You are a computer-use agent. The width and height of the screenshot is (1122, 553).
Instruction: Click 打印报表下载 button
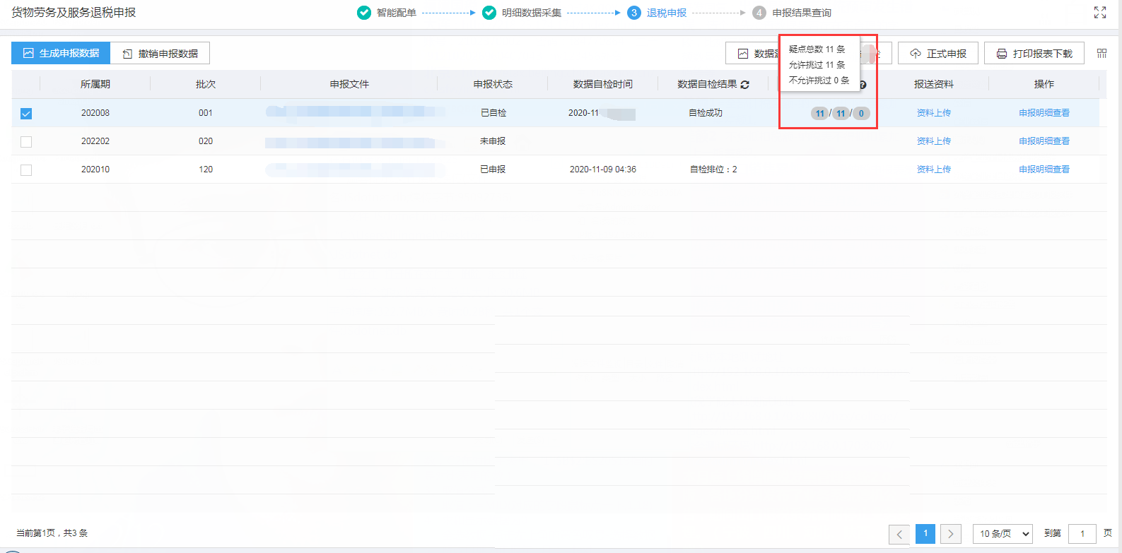1034,53
